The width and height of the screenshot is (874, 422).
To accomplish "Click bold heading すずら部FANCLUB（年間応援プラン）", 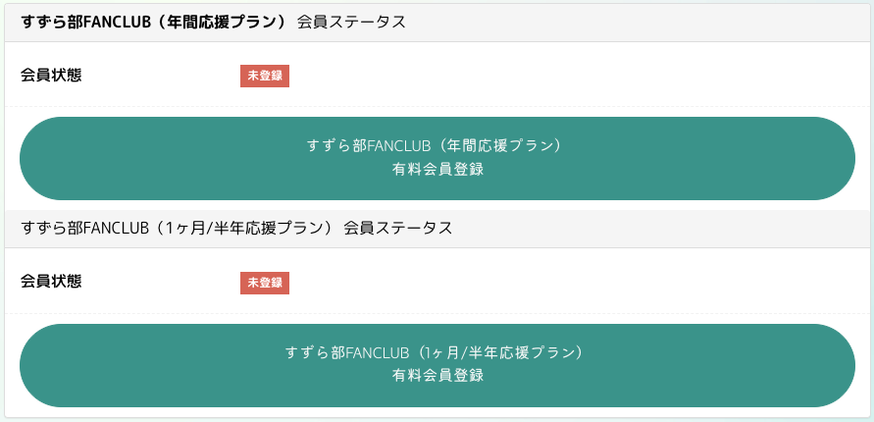I will [152, 22].
